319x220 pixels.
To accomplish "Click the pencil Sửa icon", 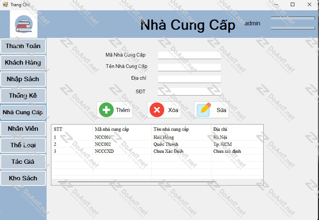I will click(204, 110).
